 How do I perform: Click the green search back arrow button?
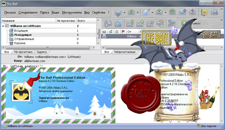pos(184,23)
